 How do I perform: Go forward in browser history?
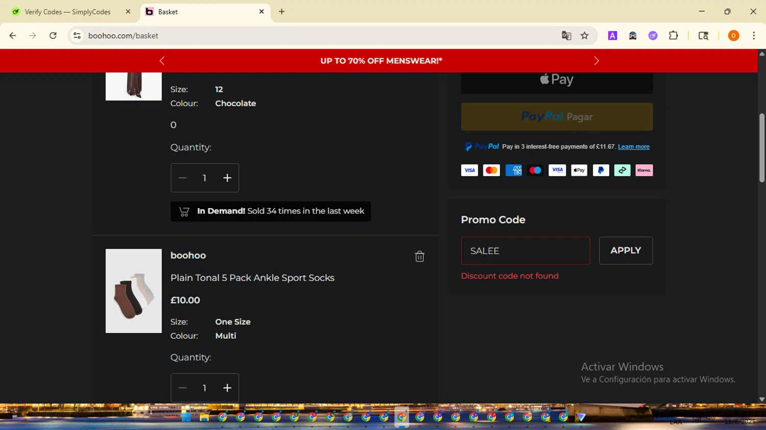[x=33, y=36]
